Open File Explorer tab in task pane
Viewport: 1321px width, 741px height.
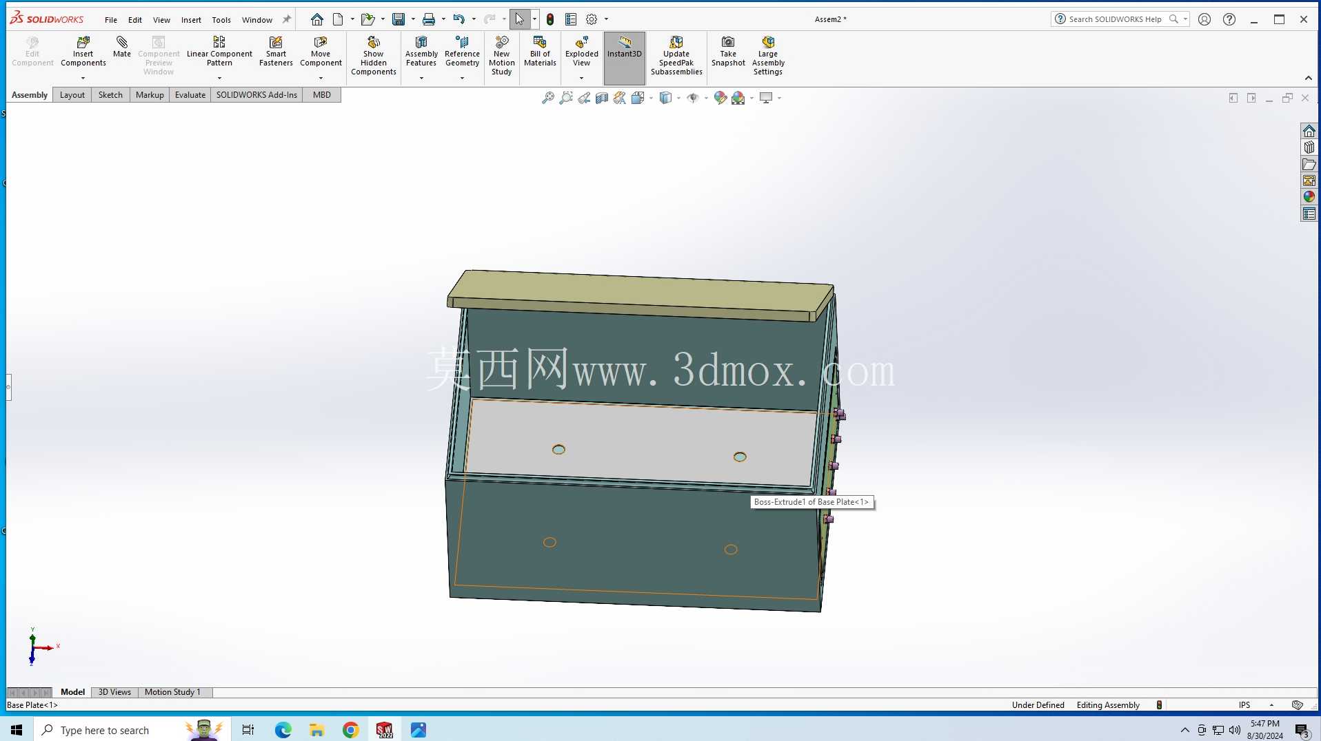point(1309,164)
